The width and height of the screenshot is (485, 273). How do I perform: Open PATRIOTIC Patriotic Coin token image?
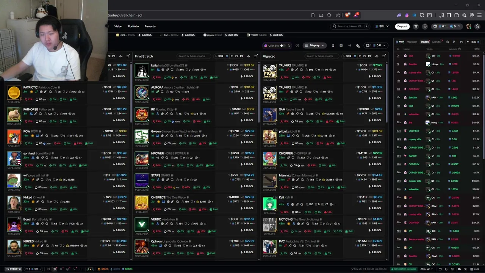pos(14,93)
